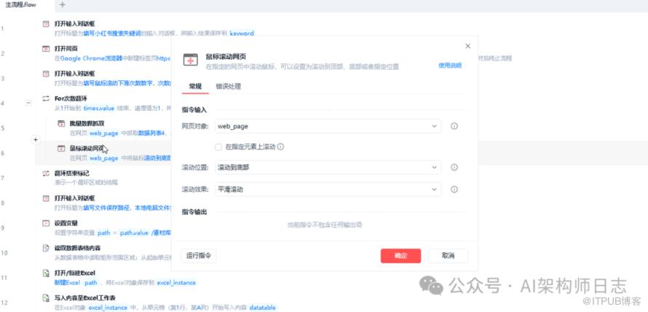Click the 批量数据抓取 step icon

tap(60, 123)
